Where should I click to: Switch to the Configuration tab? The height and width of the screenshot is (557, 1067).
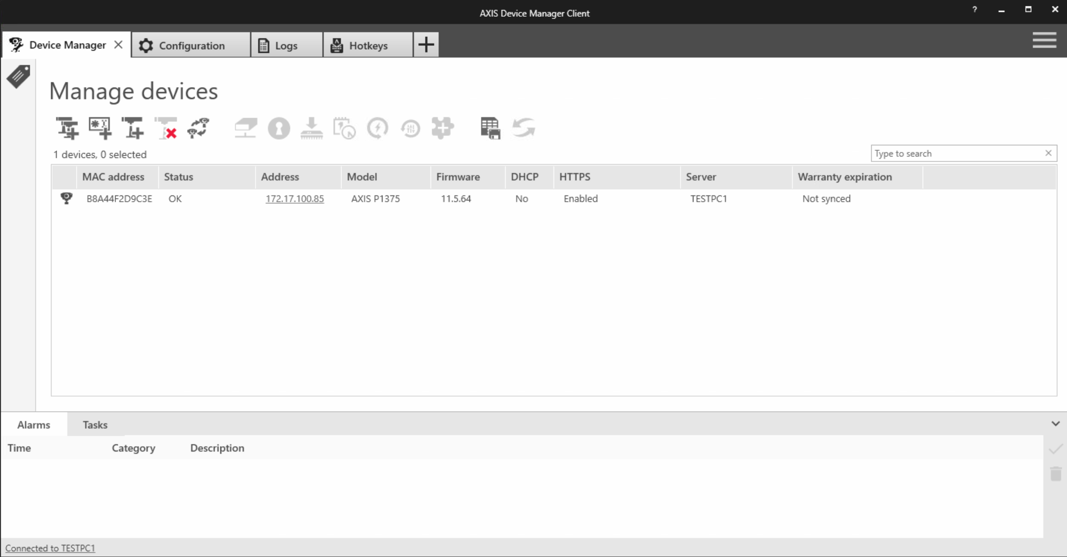pos(191,45)
